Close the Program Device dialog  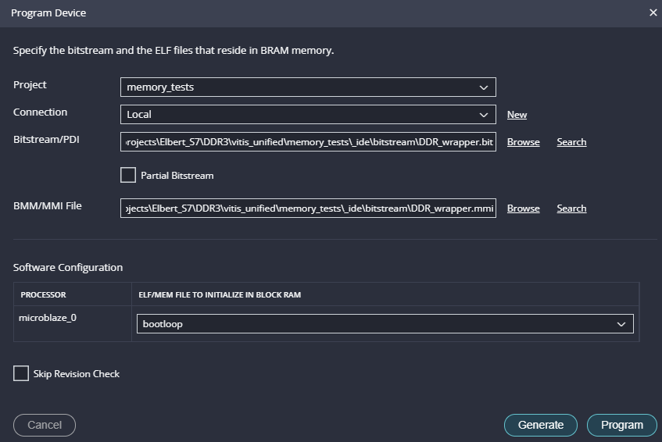click(653, 12)
